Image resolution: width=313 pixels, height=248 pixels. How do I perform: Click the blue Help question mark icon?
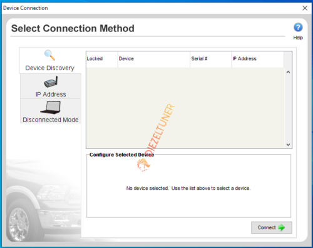pyautogui.click(x=298, y=28)
